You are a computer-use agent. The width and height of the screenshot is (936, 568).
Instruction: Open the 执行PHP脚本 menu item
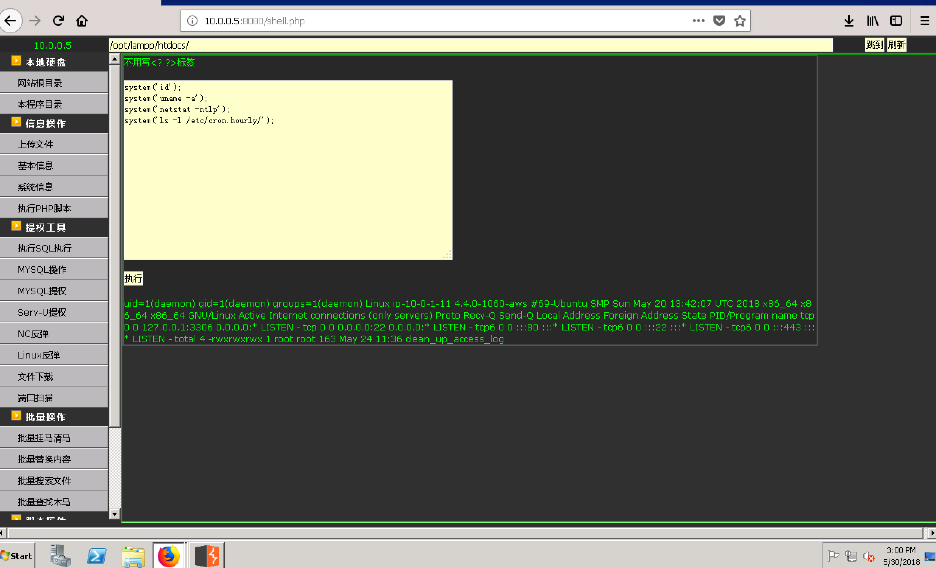coord(45,208)
